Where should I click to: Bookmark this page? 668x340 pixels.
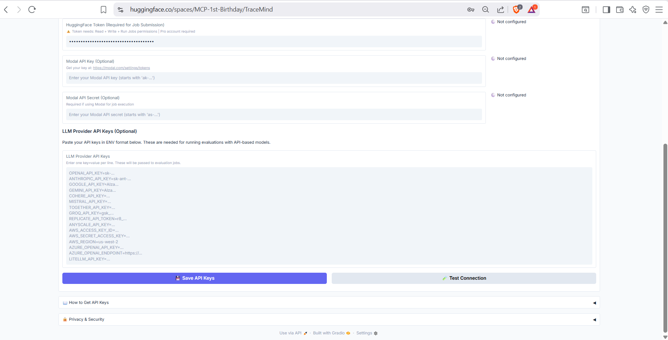point(103,9)
